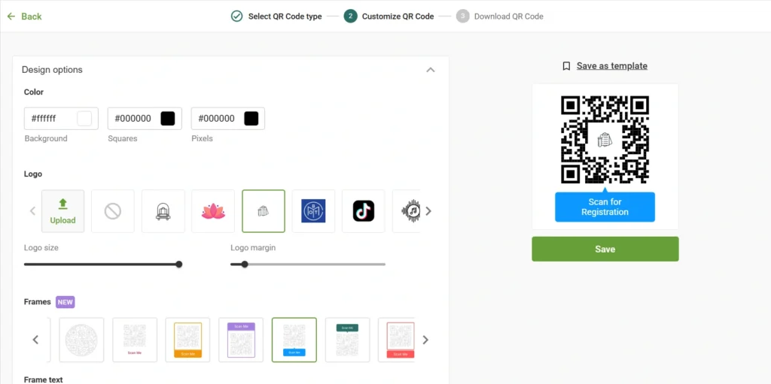
Task: Choose the music note sound wave logo
Action: [x=407, y=211]
